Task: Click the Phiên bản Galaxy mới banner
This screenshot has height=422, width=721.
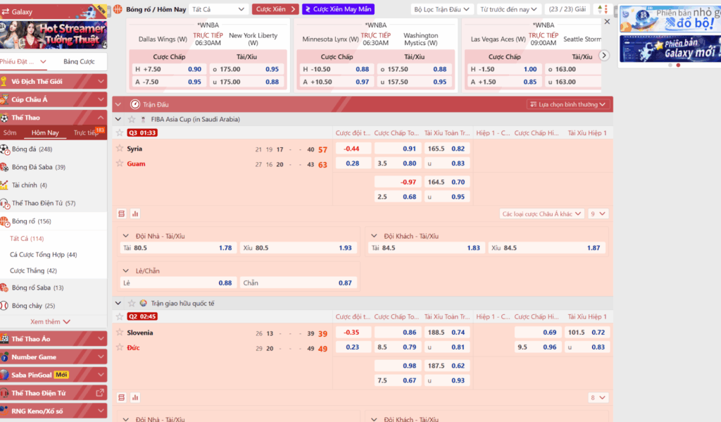Action: pos(670,49)
